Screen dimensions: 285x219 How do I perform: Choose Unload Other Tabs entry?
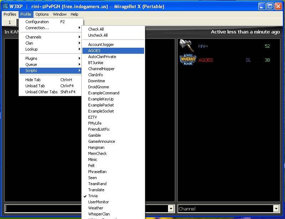tap(51, 92)
